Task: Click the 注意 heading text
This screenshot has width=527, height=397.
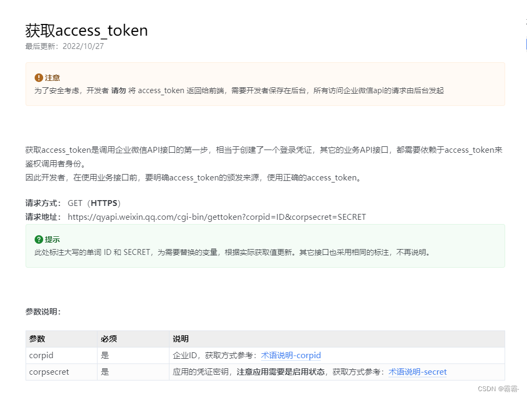Action: point(52,78)
